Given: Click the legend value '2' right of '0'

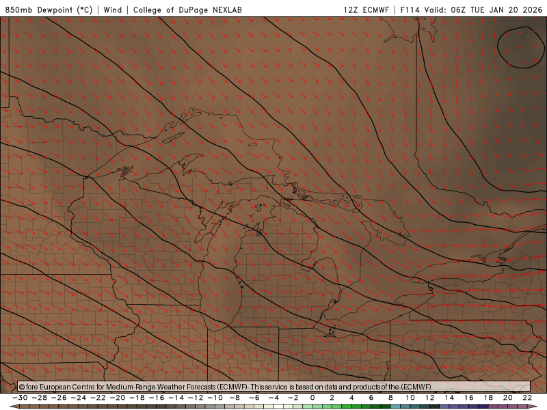Looking at the screenshot, I should (332, 398).
